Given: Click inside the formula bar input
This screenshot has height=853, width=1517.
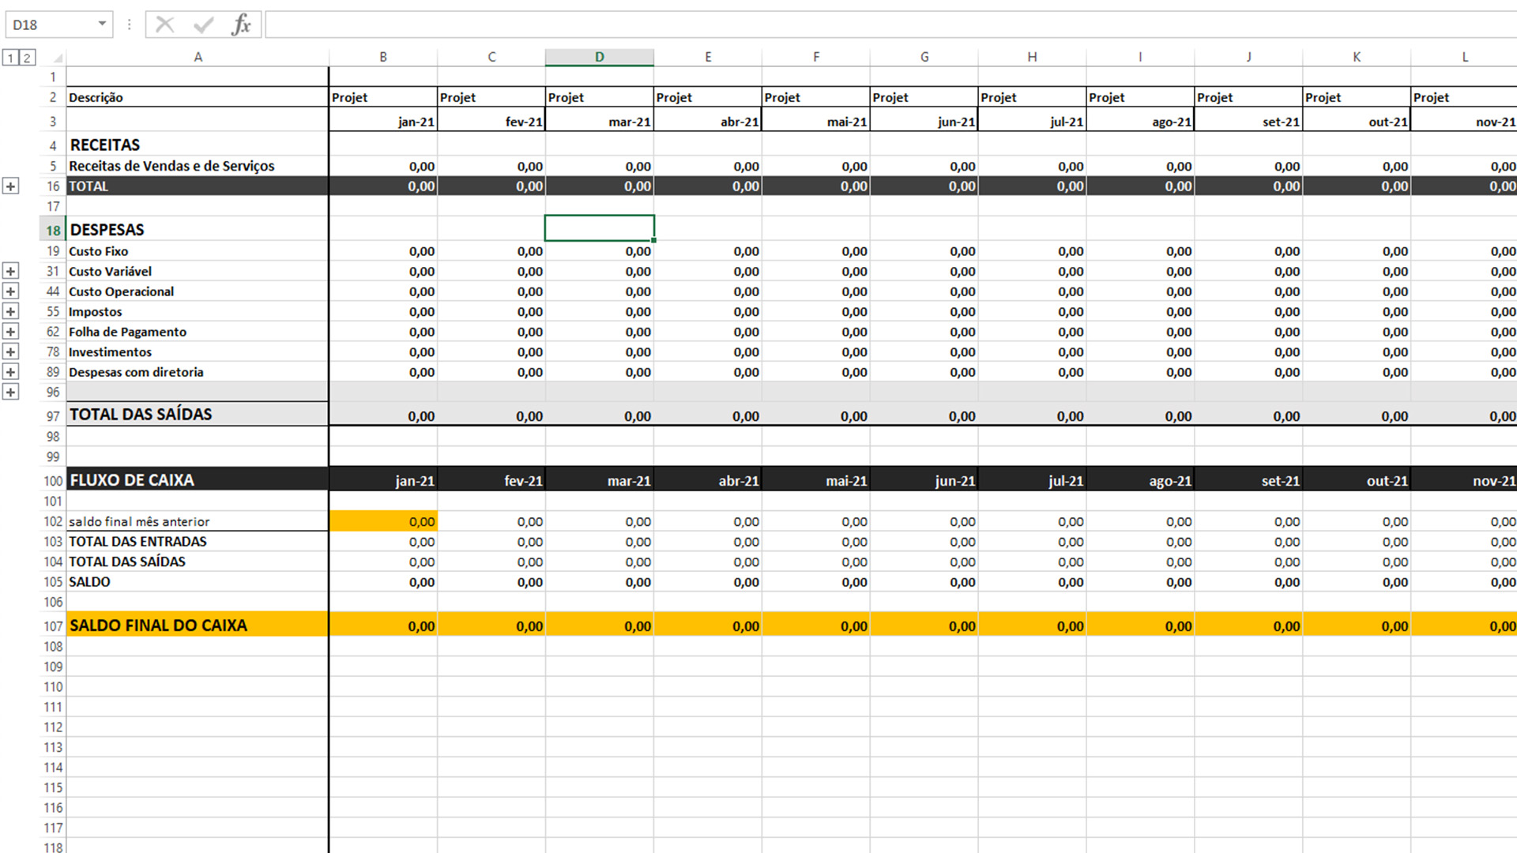Looking at the screenshot, I should (890, 24).
